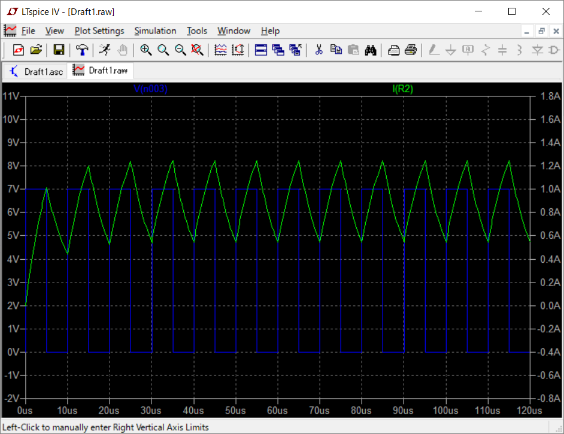
Task: Click the 0V label on the left axis
Action: pyautogui.click(x=13, y=351)
